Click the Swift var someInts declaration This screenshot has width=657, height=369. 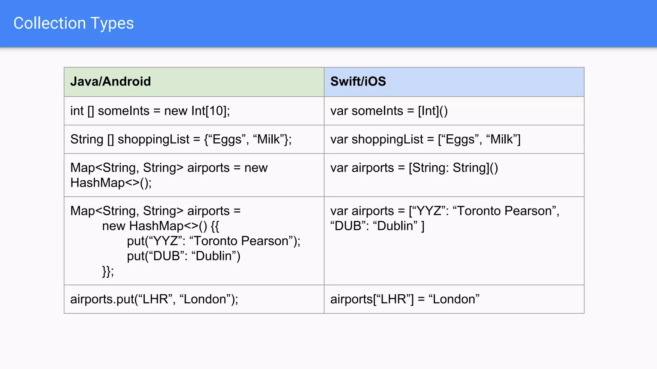389,111
